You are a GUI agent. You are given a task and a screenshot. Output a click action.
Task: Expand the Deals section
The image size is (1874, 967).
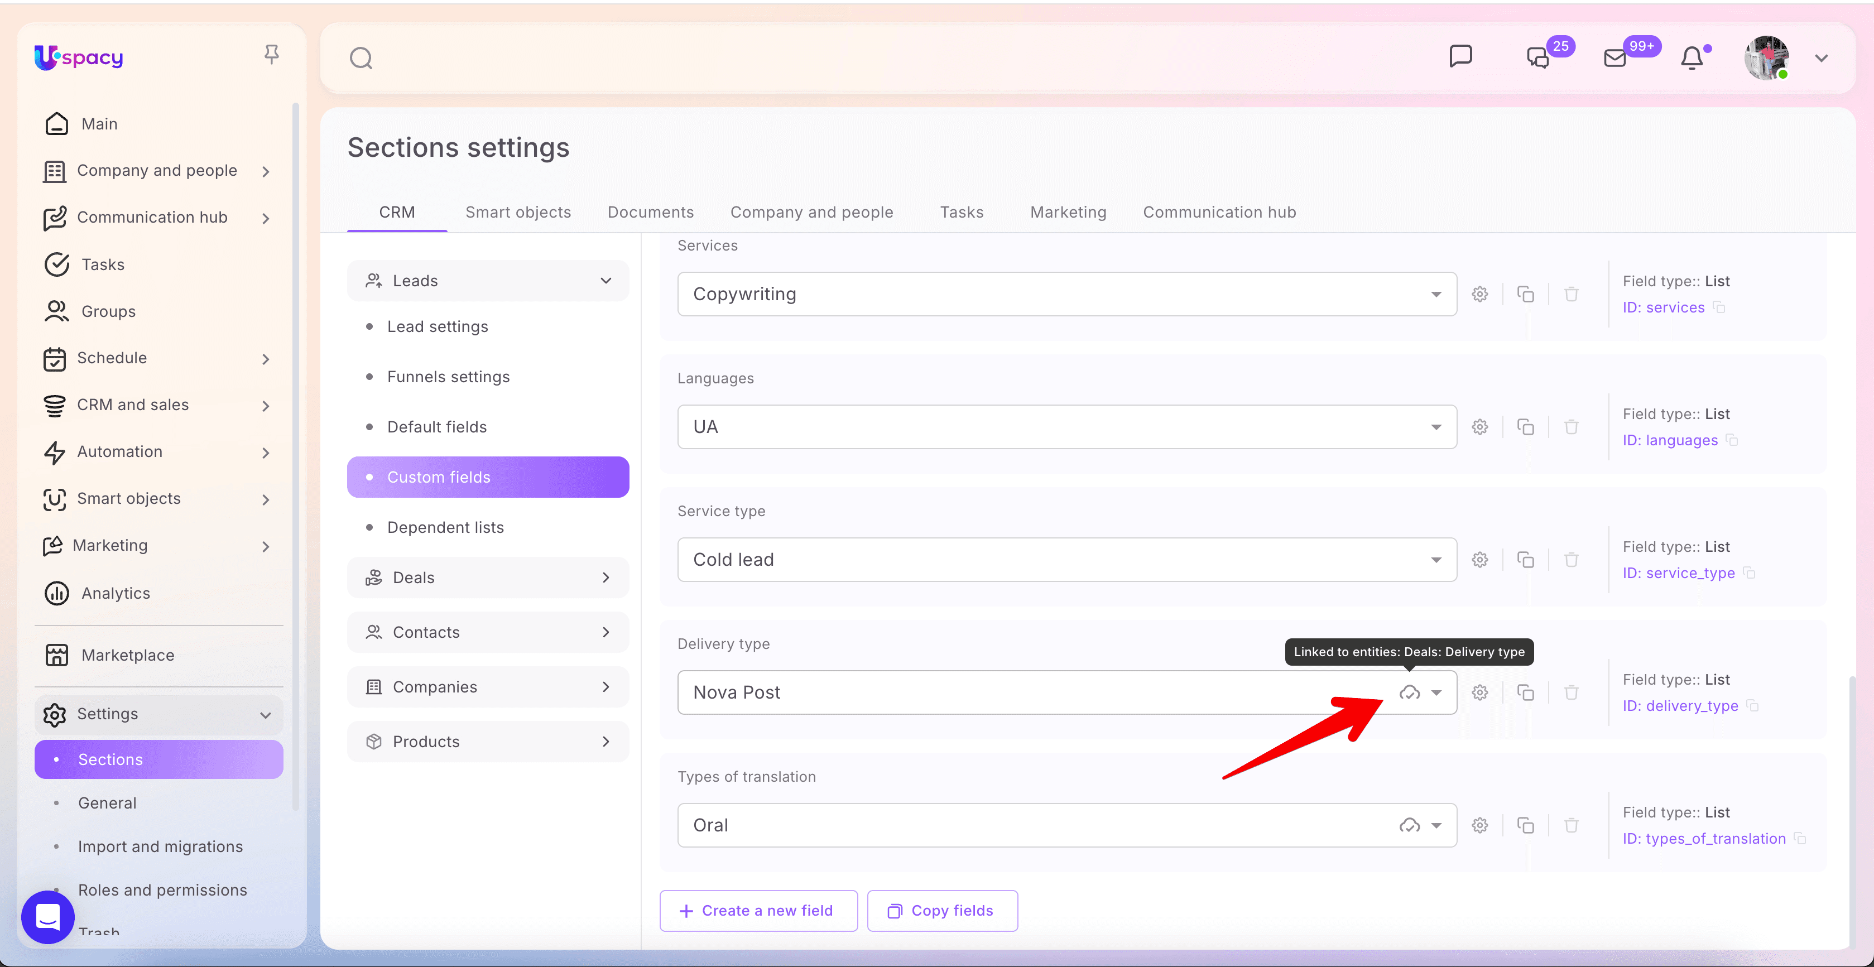click(x=488, y=578)
